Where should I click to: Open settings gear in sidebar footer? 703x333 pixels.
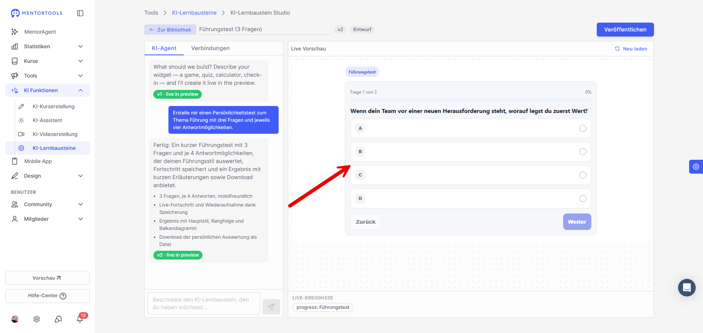click(x=37, y=319)
